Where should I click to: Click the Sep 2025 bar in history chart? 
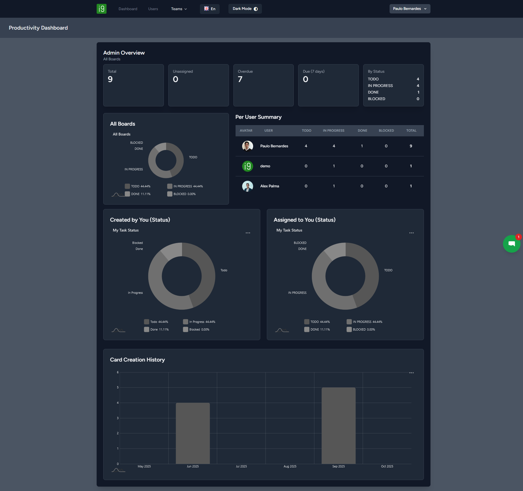pyautogui.click(x=338, y=425)
